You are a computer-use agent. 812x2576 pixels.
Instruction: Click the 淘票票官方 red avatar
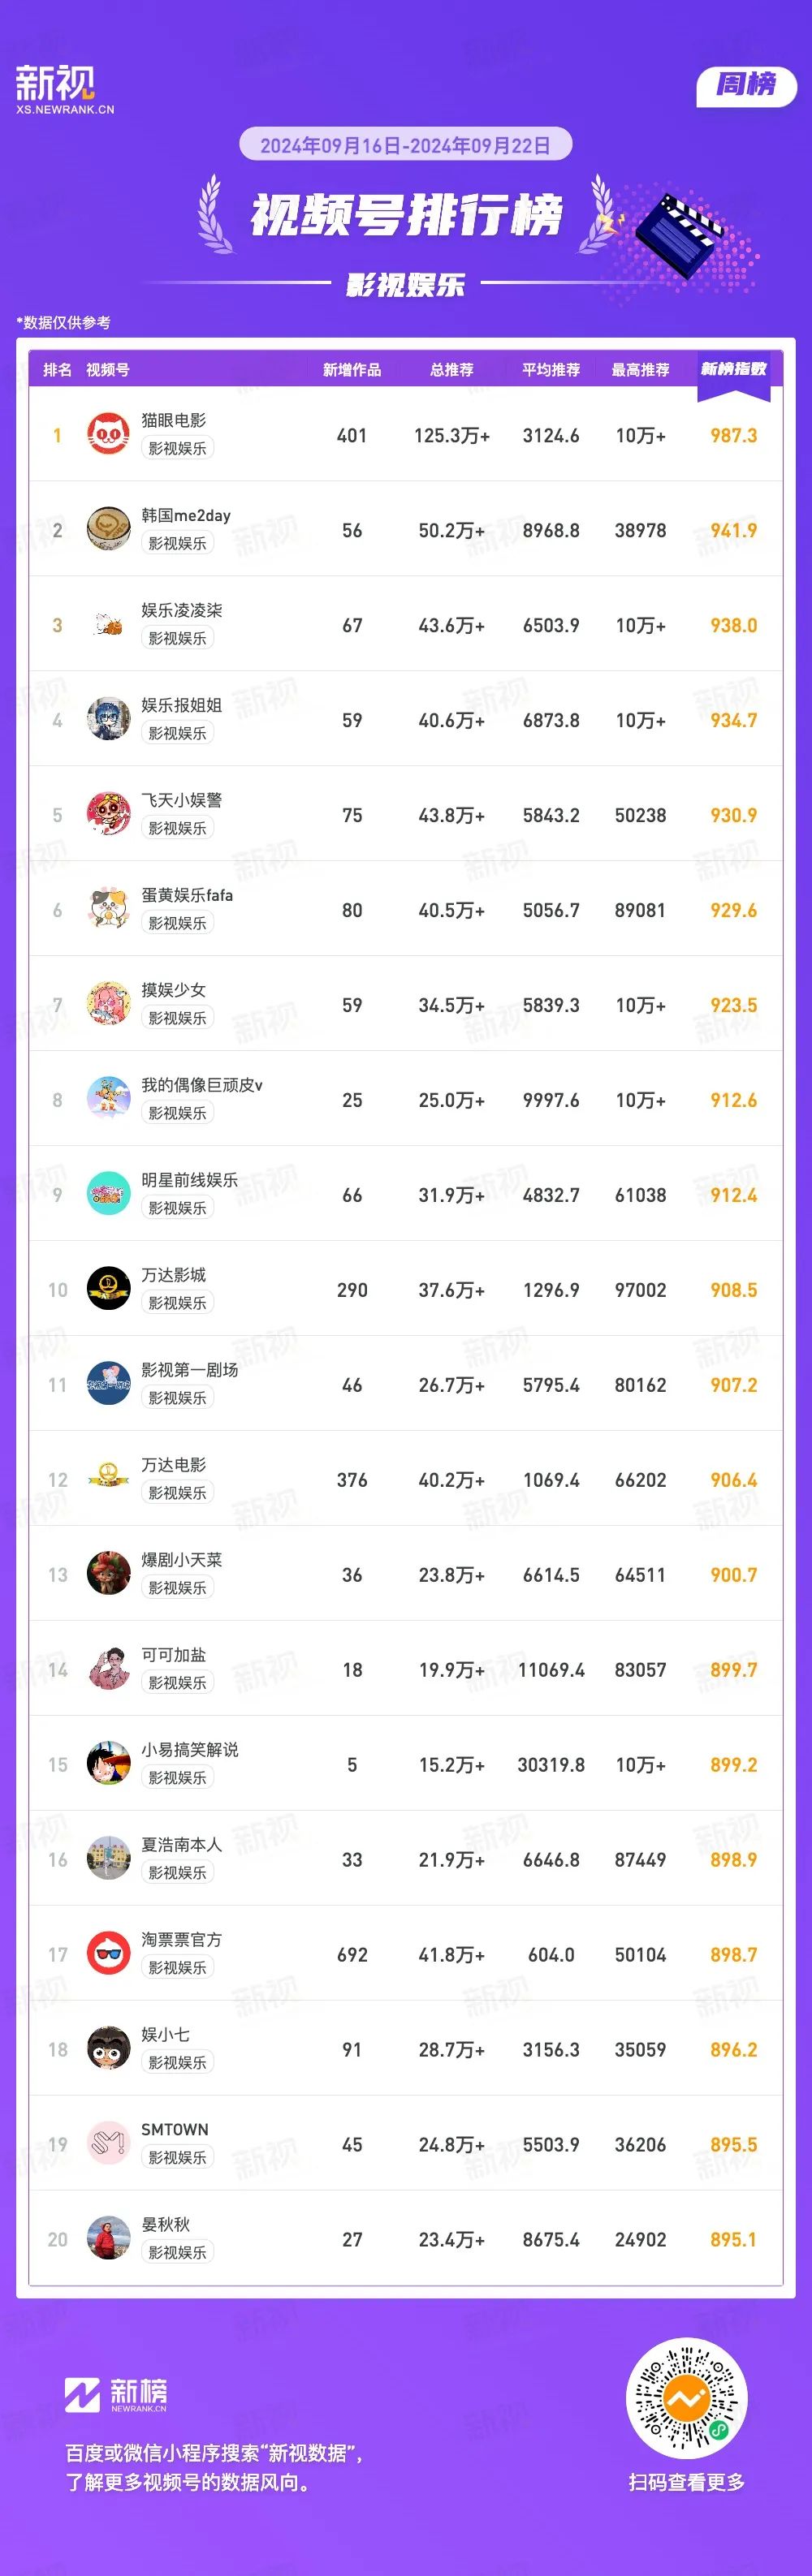108,1954
